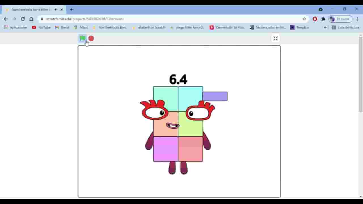
Task: Click the 6.4 number label
Action: tap(178, 79)
